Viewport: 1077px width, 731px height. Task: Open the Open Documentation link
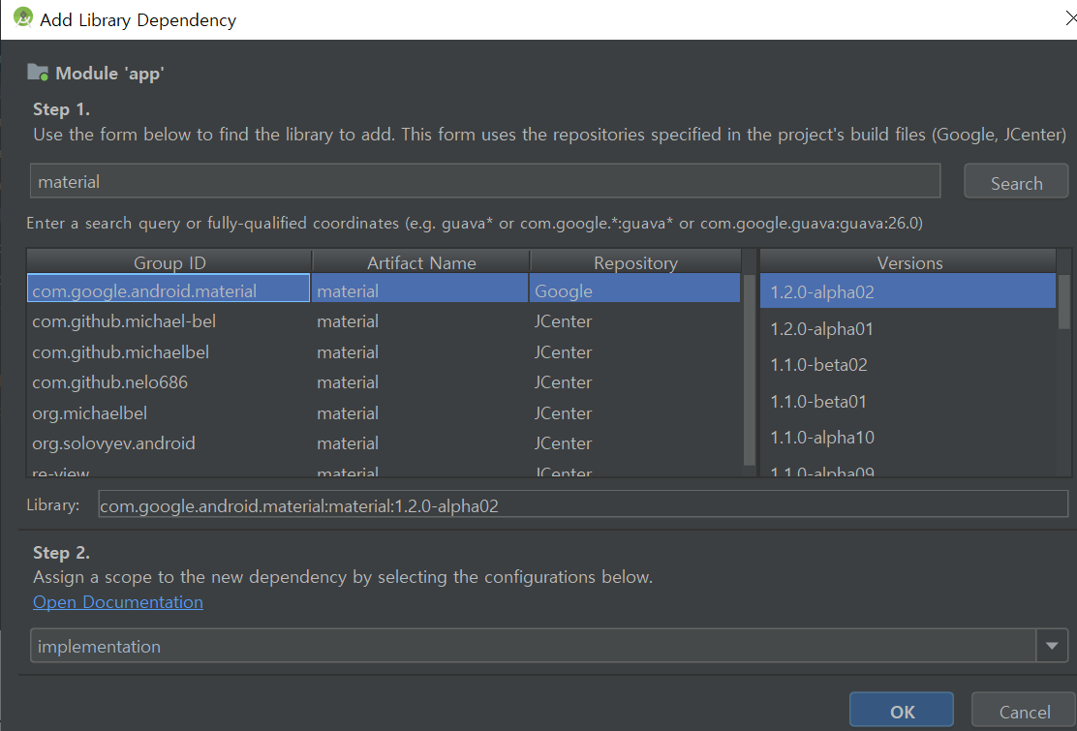(118, 602)
